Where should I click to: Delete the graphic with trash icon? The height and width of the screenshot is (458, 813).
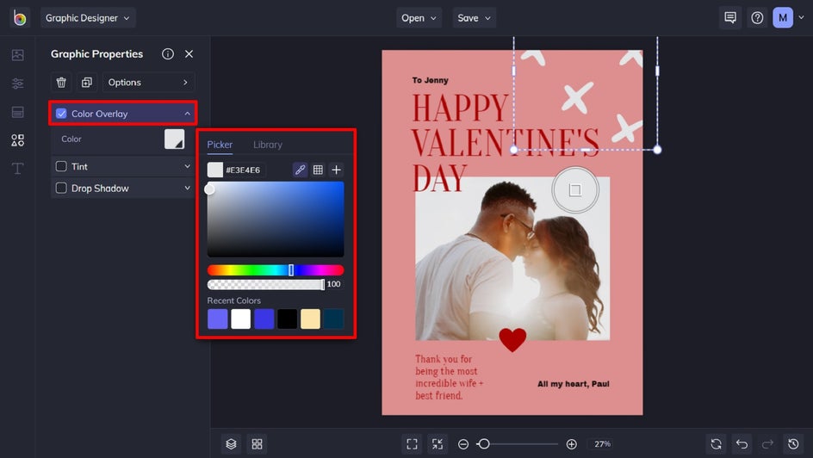pos(61,83)
